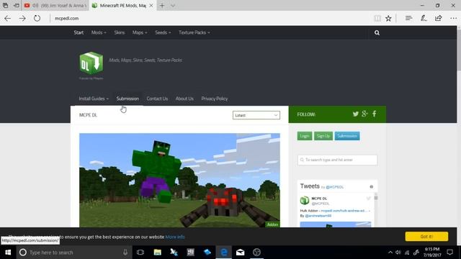The image size is (461, 259).
Task: Open the Mail app on taskbar
Action: pyautogui.click(x=240, y=253)
